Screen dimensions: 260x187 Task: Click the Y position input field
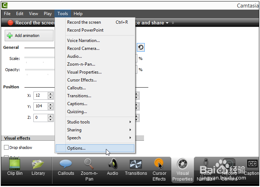41,106
